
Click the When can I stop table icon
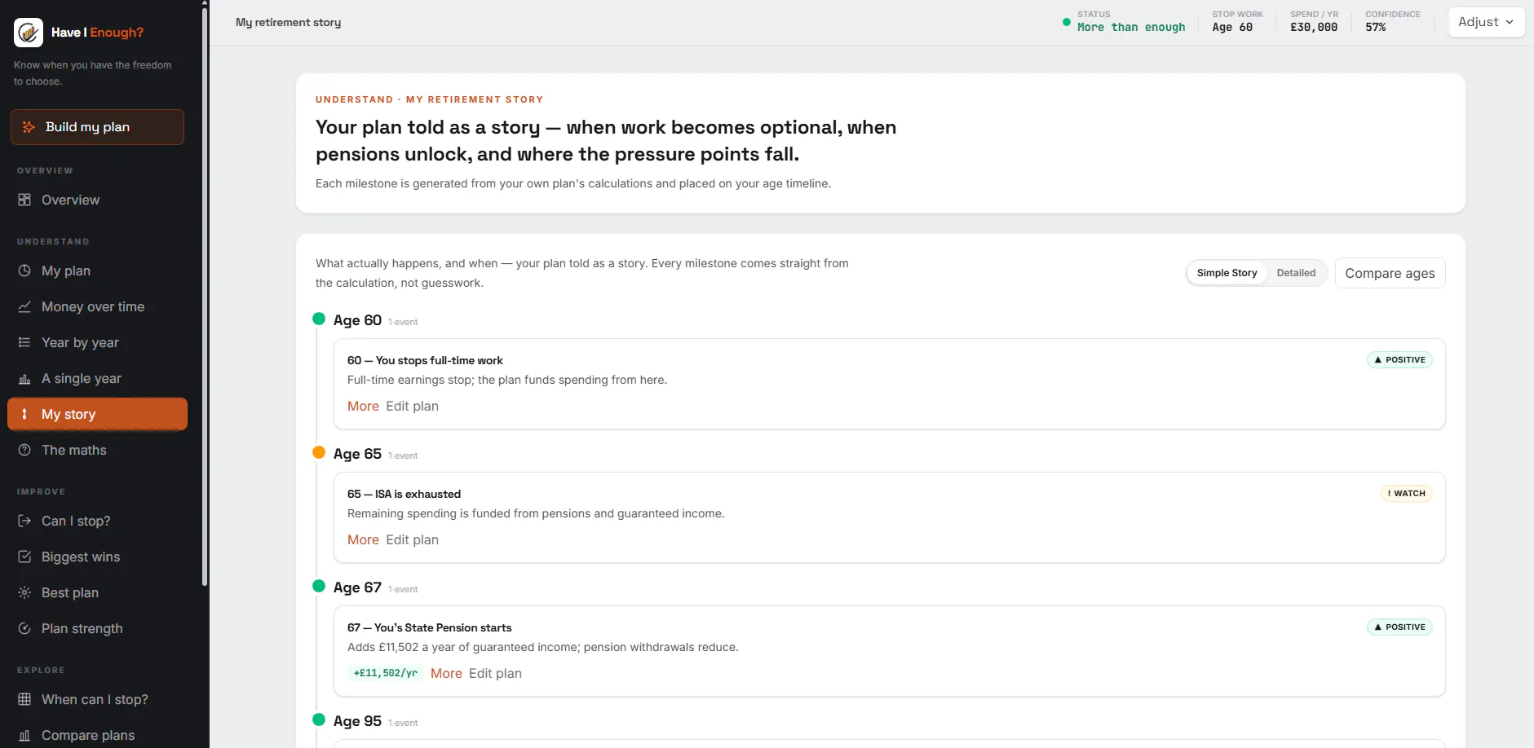[x=24, y=699]
